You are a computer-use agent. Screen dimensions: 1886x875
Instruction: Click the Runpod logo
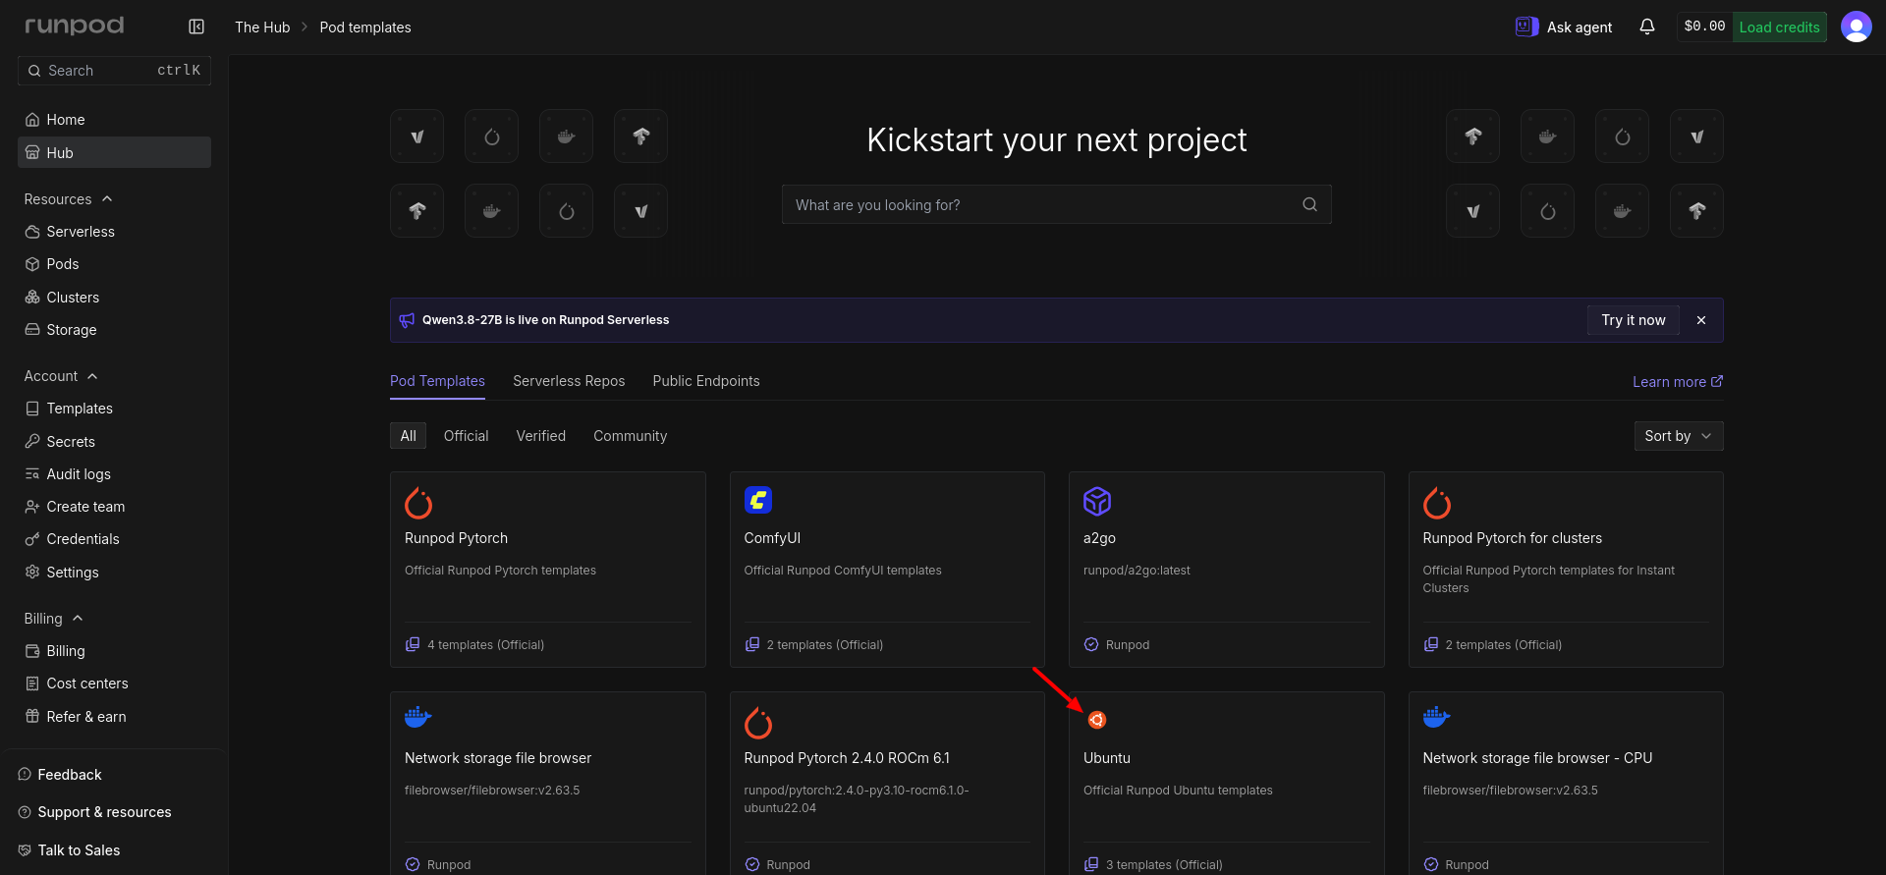75,26
